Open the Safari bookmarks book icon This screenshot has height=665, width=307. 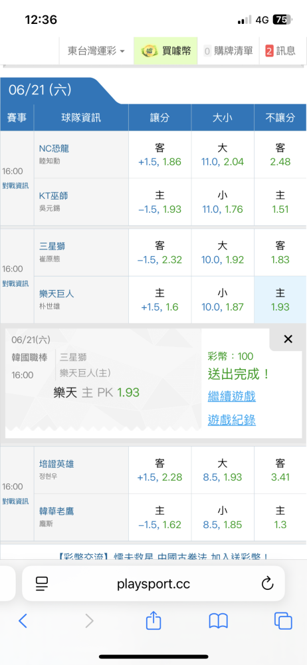219,621
